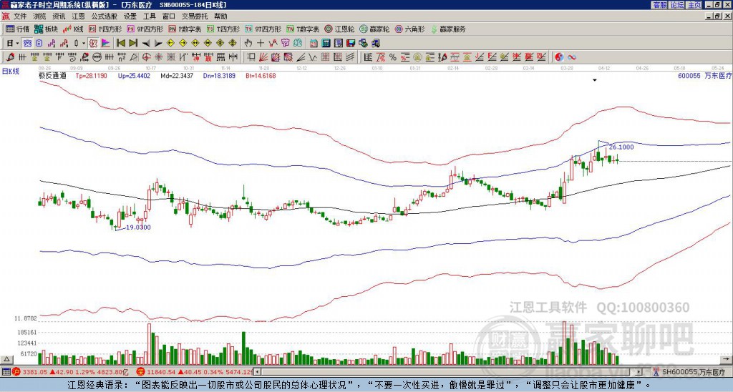The image size is (733, 392).
Task: Click the yin-yang taiji icon
Action: pyautogui.click(x=559, y=57)
